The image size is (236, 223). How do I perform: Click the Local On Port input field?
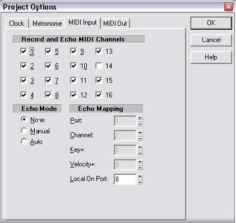point(125,179)
